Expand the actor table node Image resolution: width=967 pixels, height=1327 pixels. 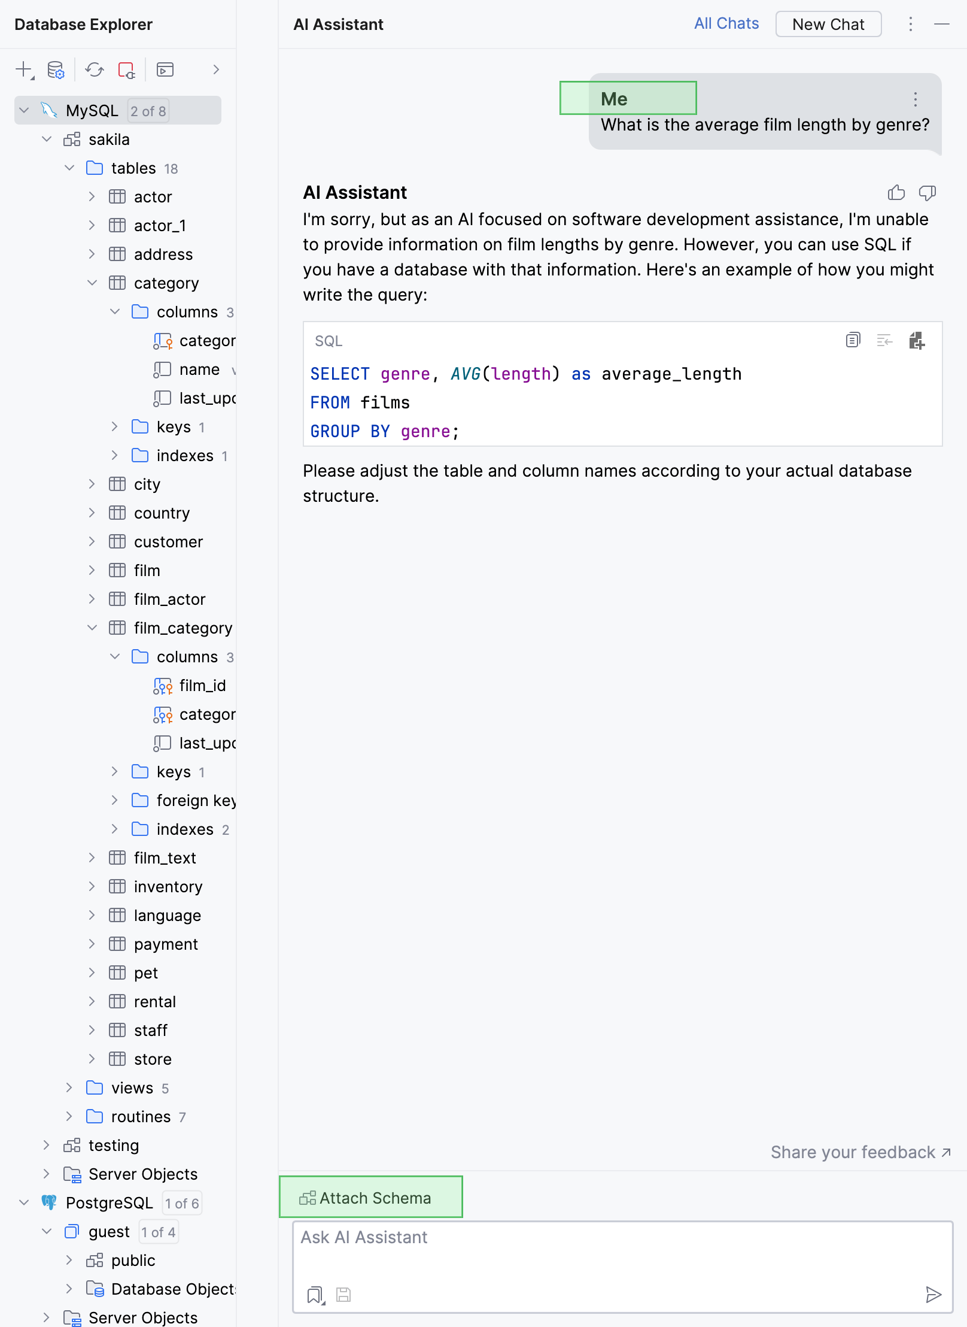(x=92, y=196)
